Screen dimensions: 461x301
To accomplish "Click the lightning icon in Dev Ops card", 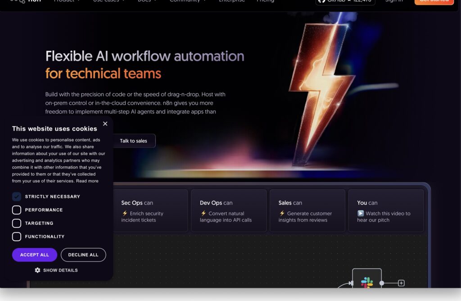I will pos(203,213).
